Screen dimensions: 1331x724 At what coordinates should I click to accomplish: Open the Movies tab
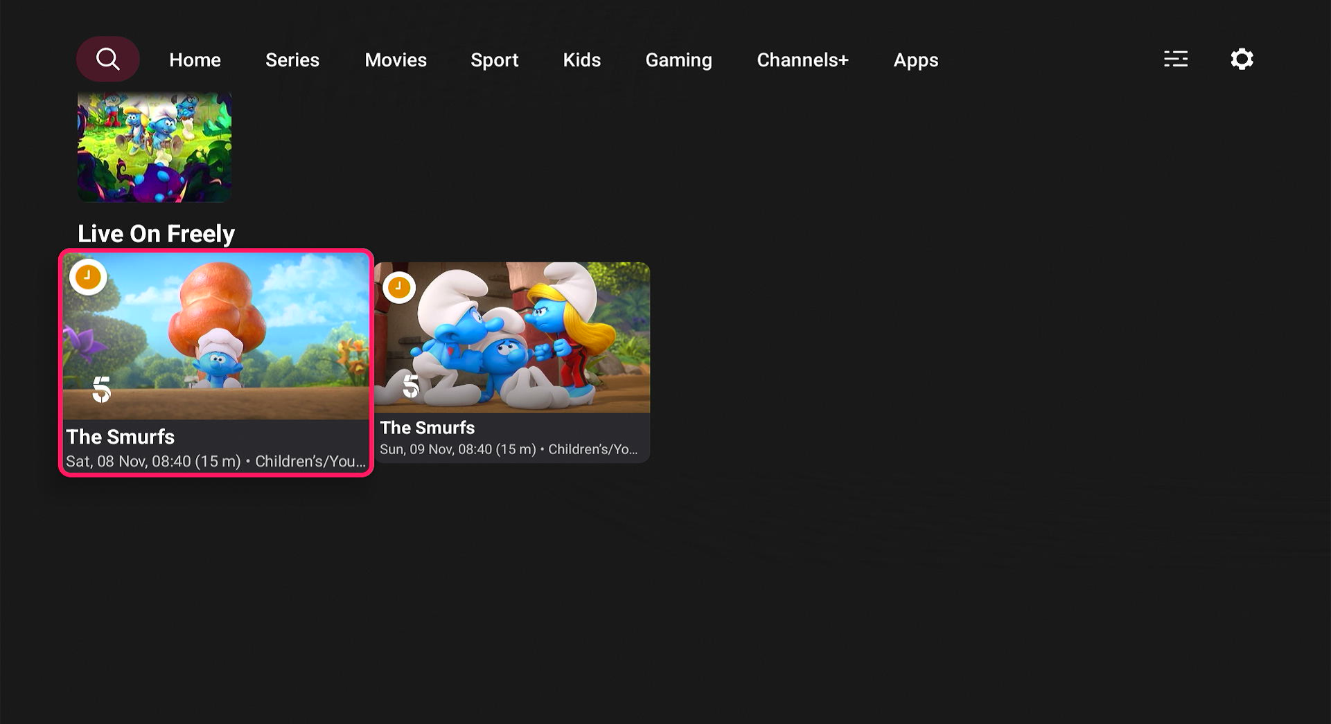(396, 60)
